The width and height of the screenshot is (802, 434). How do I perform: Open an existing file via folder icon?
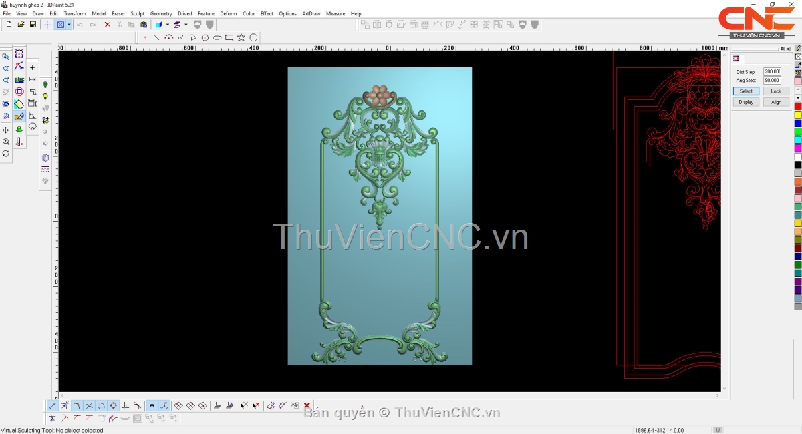pos(21,25)
